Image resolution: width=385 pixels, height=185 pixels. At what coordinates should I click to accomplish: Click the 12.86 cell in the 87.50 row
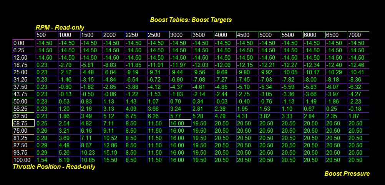coord(113,145)
